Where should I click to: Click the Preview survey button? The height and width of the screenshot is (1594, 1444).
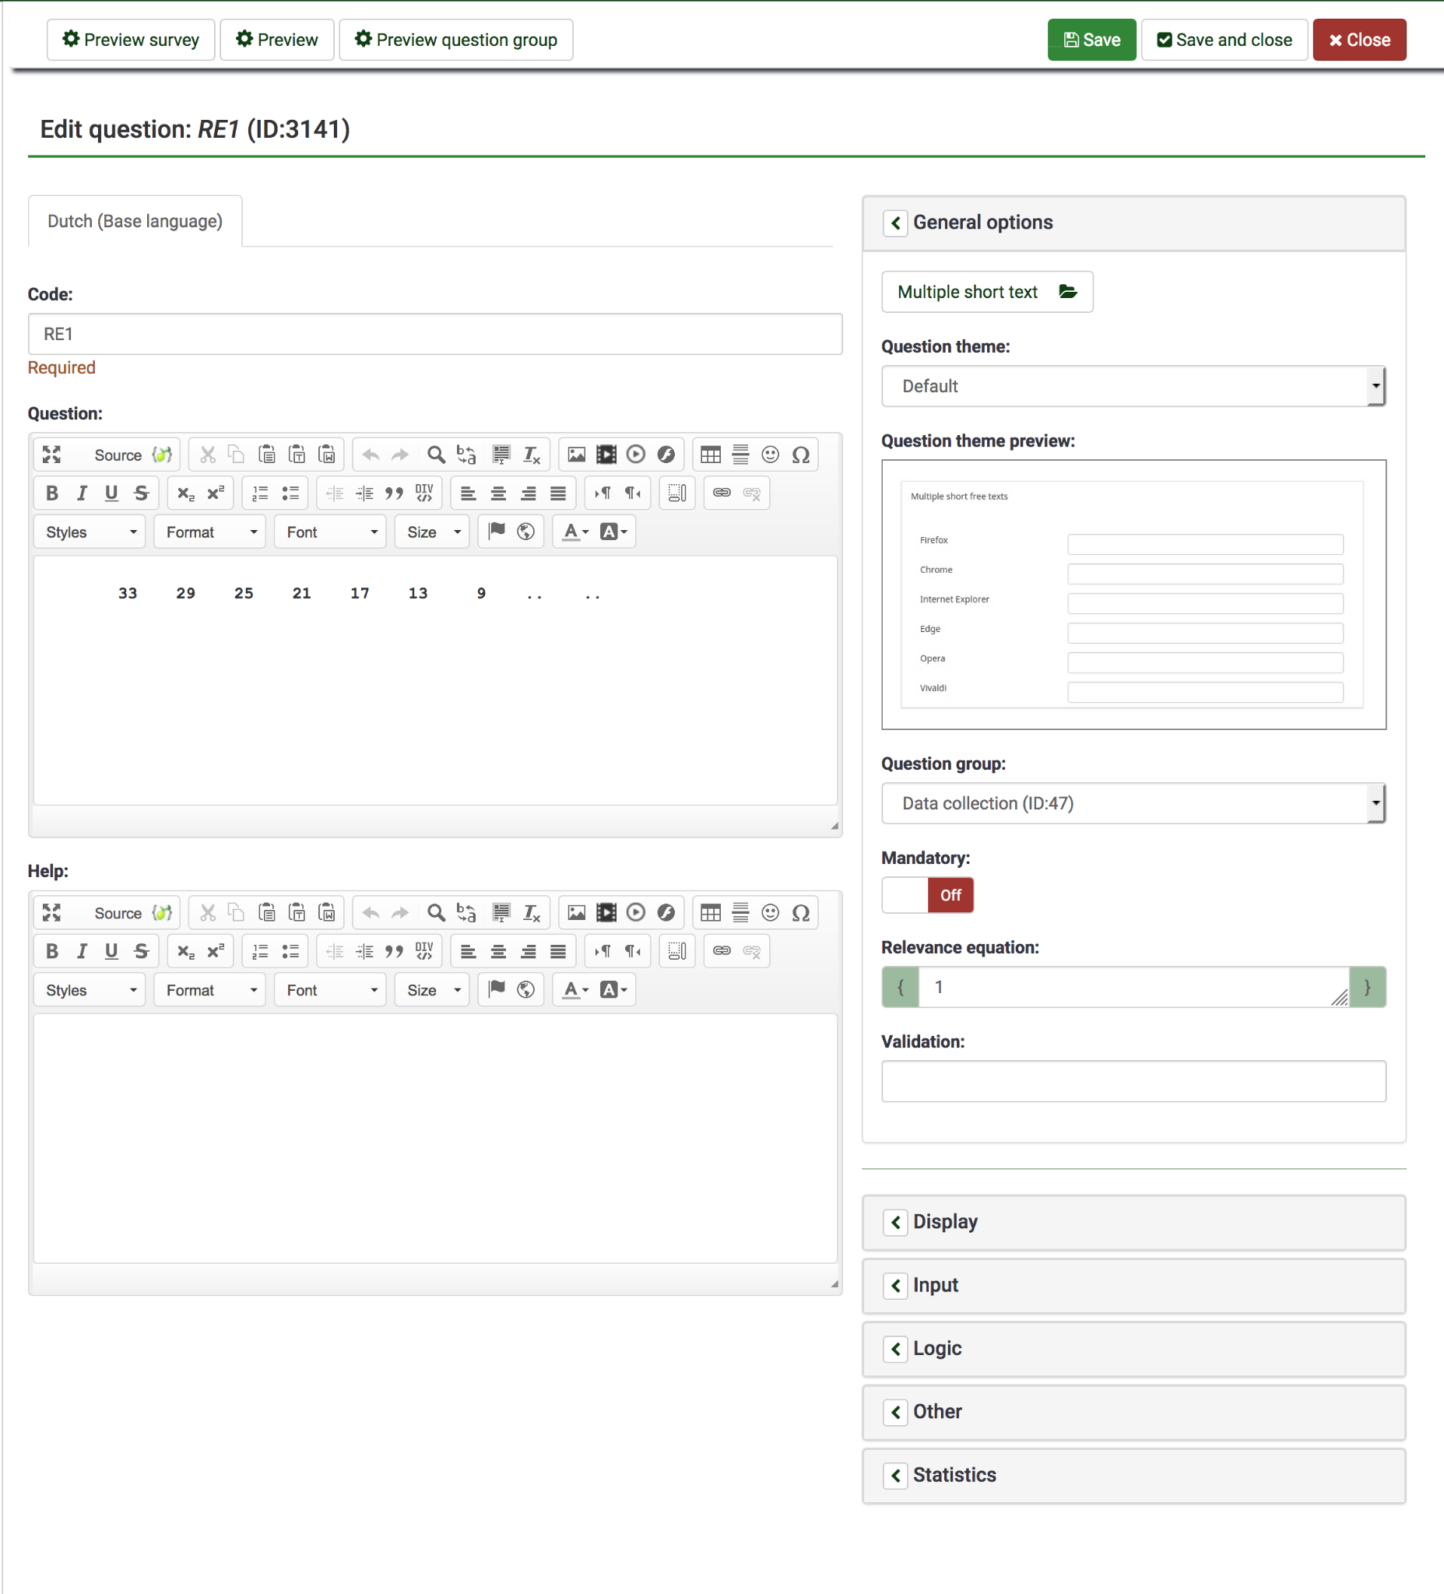131,40
